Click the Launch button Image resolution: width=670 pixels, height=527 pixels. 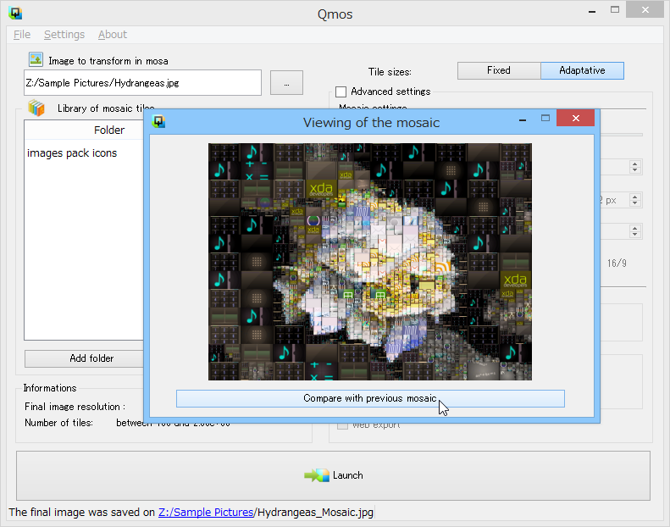click(x=333, y=475)
